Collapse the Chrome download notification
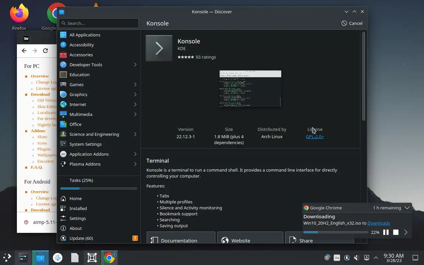The height and width of the screenshot is (265, 424). pyautogui.click(x=407, y=208)
